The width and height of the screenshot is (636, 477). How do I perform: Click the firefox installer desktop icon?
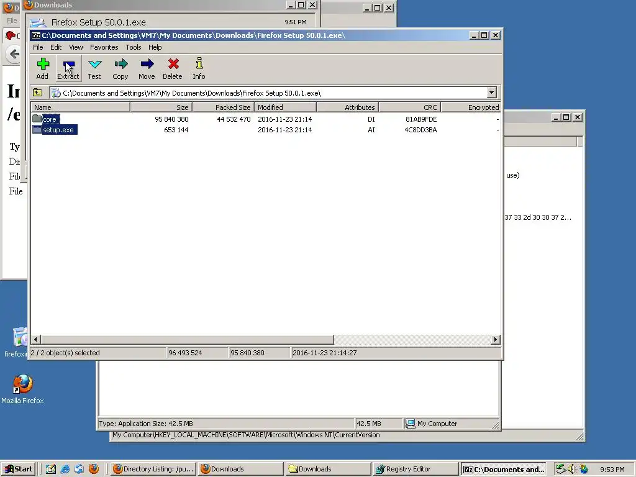(17, 343)
